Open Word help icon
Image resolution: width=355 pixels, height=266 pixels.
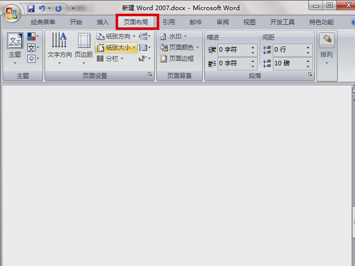353,22
